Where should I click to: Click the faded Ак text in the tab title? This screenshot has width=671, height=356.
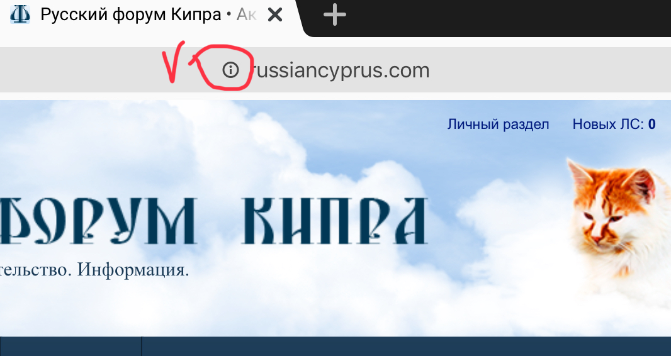pyautogui.click(x=247, y=15)
